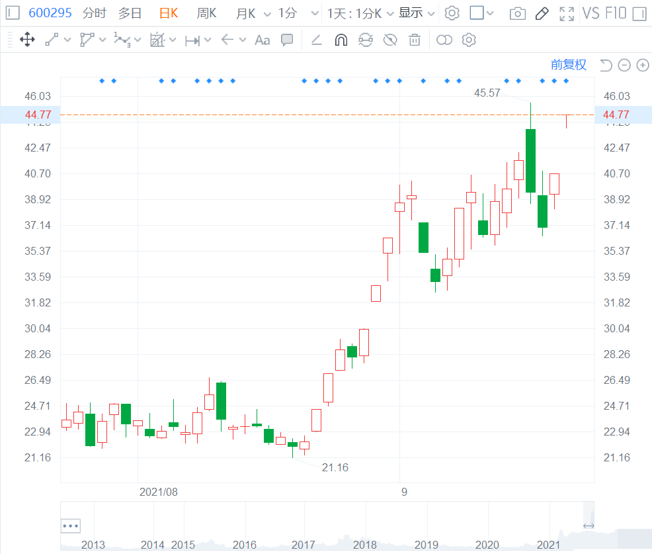Screen dimensions: 652x554
Task: Select the Aa text tool
Action: [x=263, y=40]
